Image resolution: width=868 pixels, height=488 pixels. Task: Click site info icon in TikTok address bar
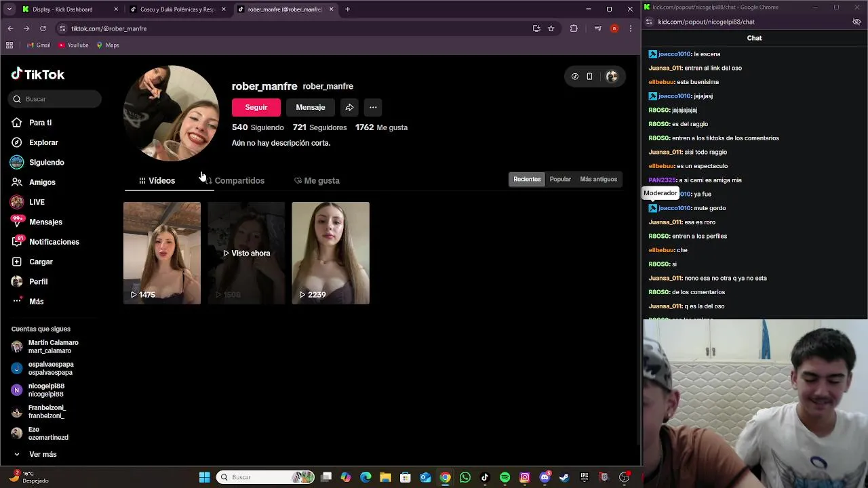pyautogui.click(x=62, y=28)
